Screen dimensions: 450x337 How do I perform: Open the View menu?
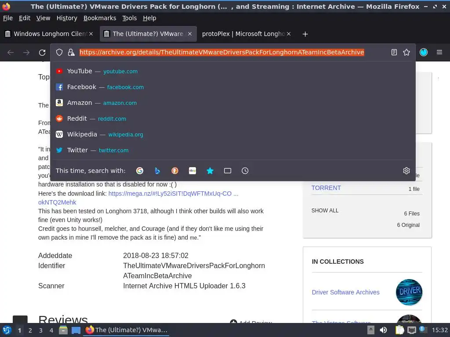(43, 18)
